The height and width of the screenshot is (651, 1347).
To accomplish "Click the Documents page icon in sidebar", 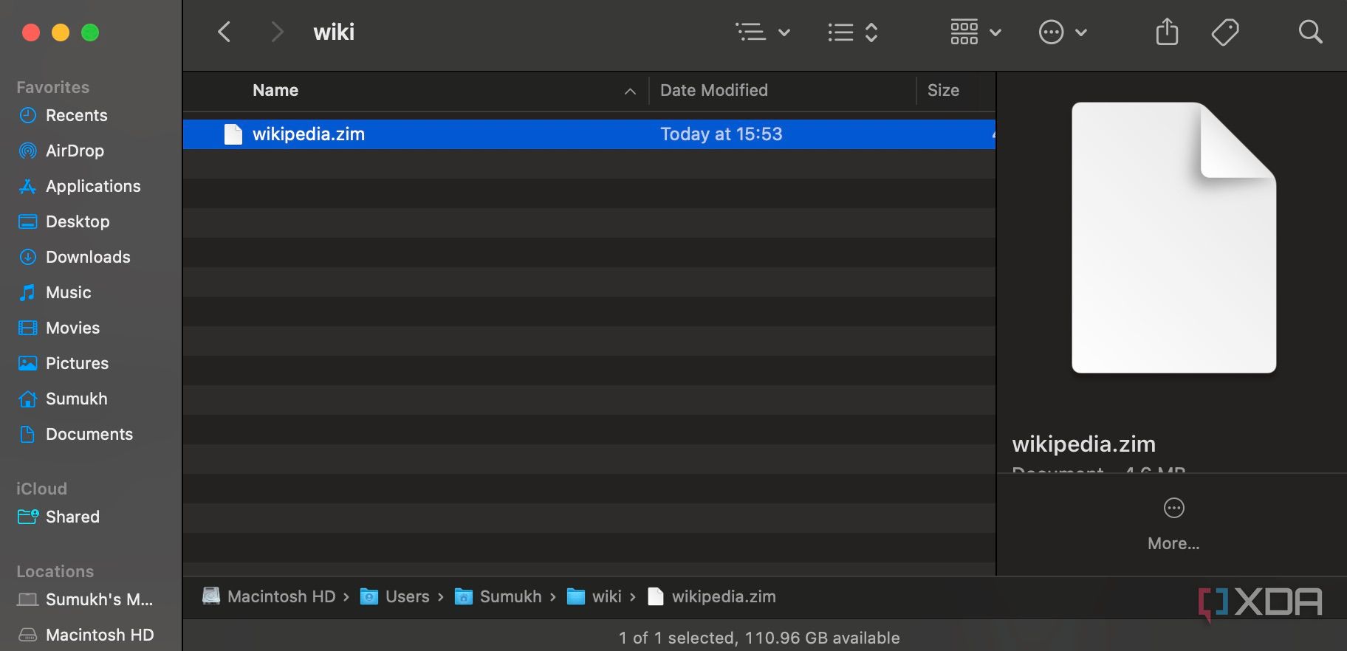I will (x=27, y=434).
